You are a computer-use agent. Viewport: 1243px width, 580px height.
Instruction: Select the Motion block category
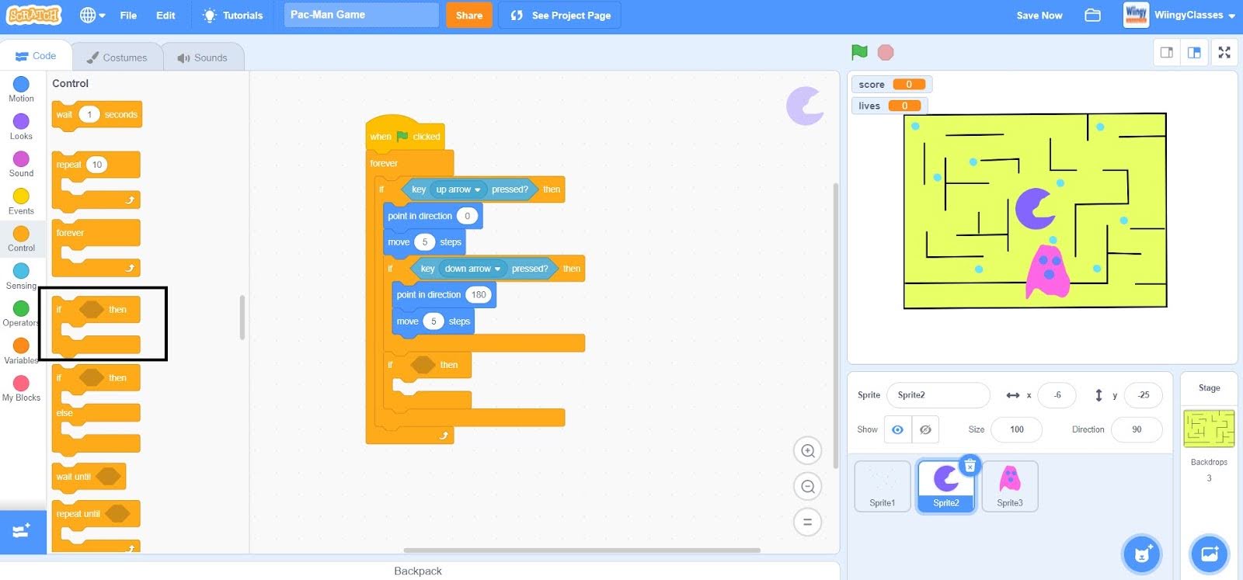(21, 89)
